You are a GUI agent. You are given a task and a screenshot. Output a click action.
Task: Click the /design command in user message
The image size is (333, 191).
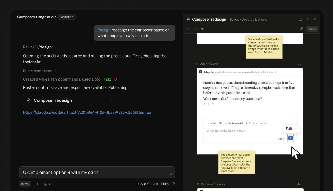point(104,30)
